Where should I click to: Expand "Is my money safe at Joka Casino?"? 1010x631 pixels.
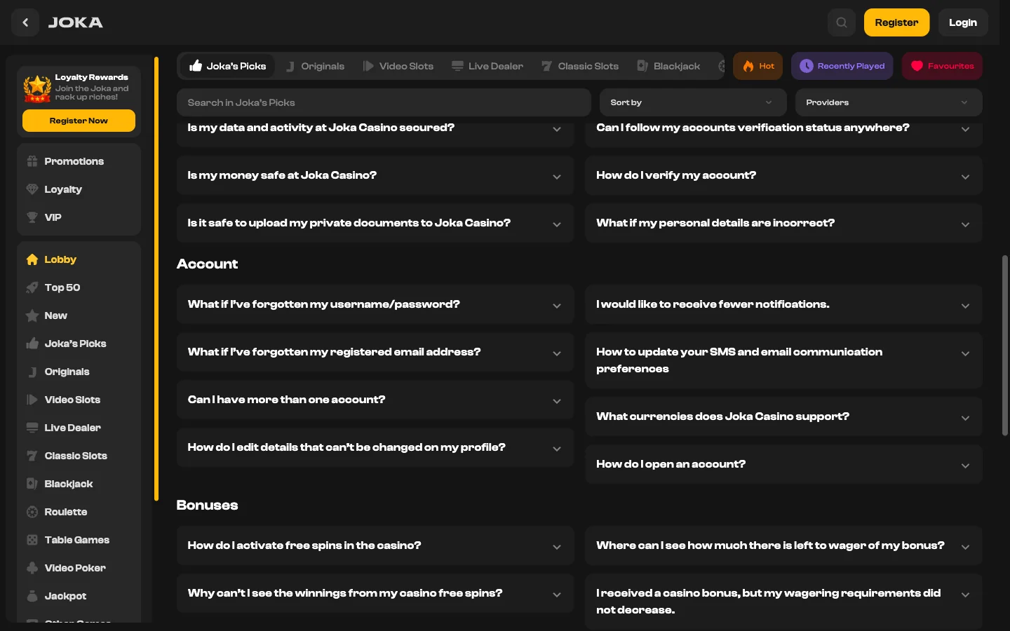click(375, 175)
